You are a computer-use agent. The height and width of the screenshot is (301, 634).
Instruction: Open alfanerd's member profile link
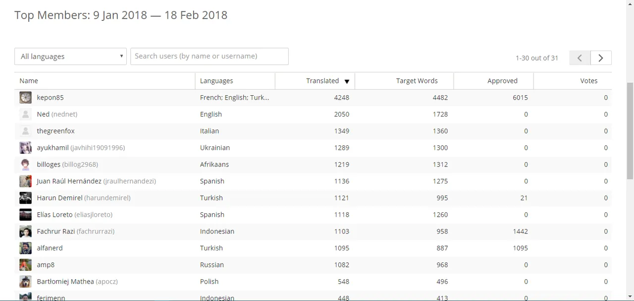point(50,248)
